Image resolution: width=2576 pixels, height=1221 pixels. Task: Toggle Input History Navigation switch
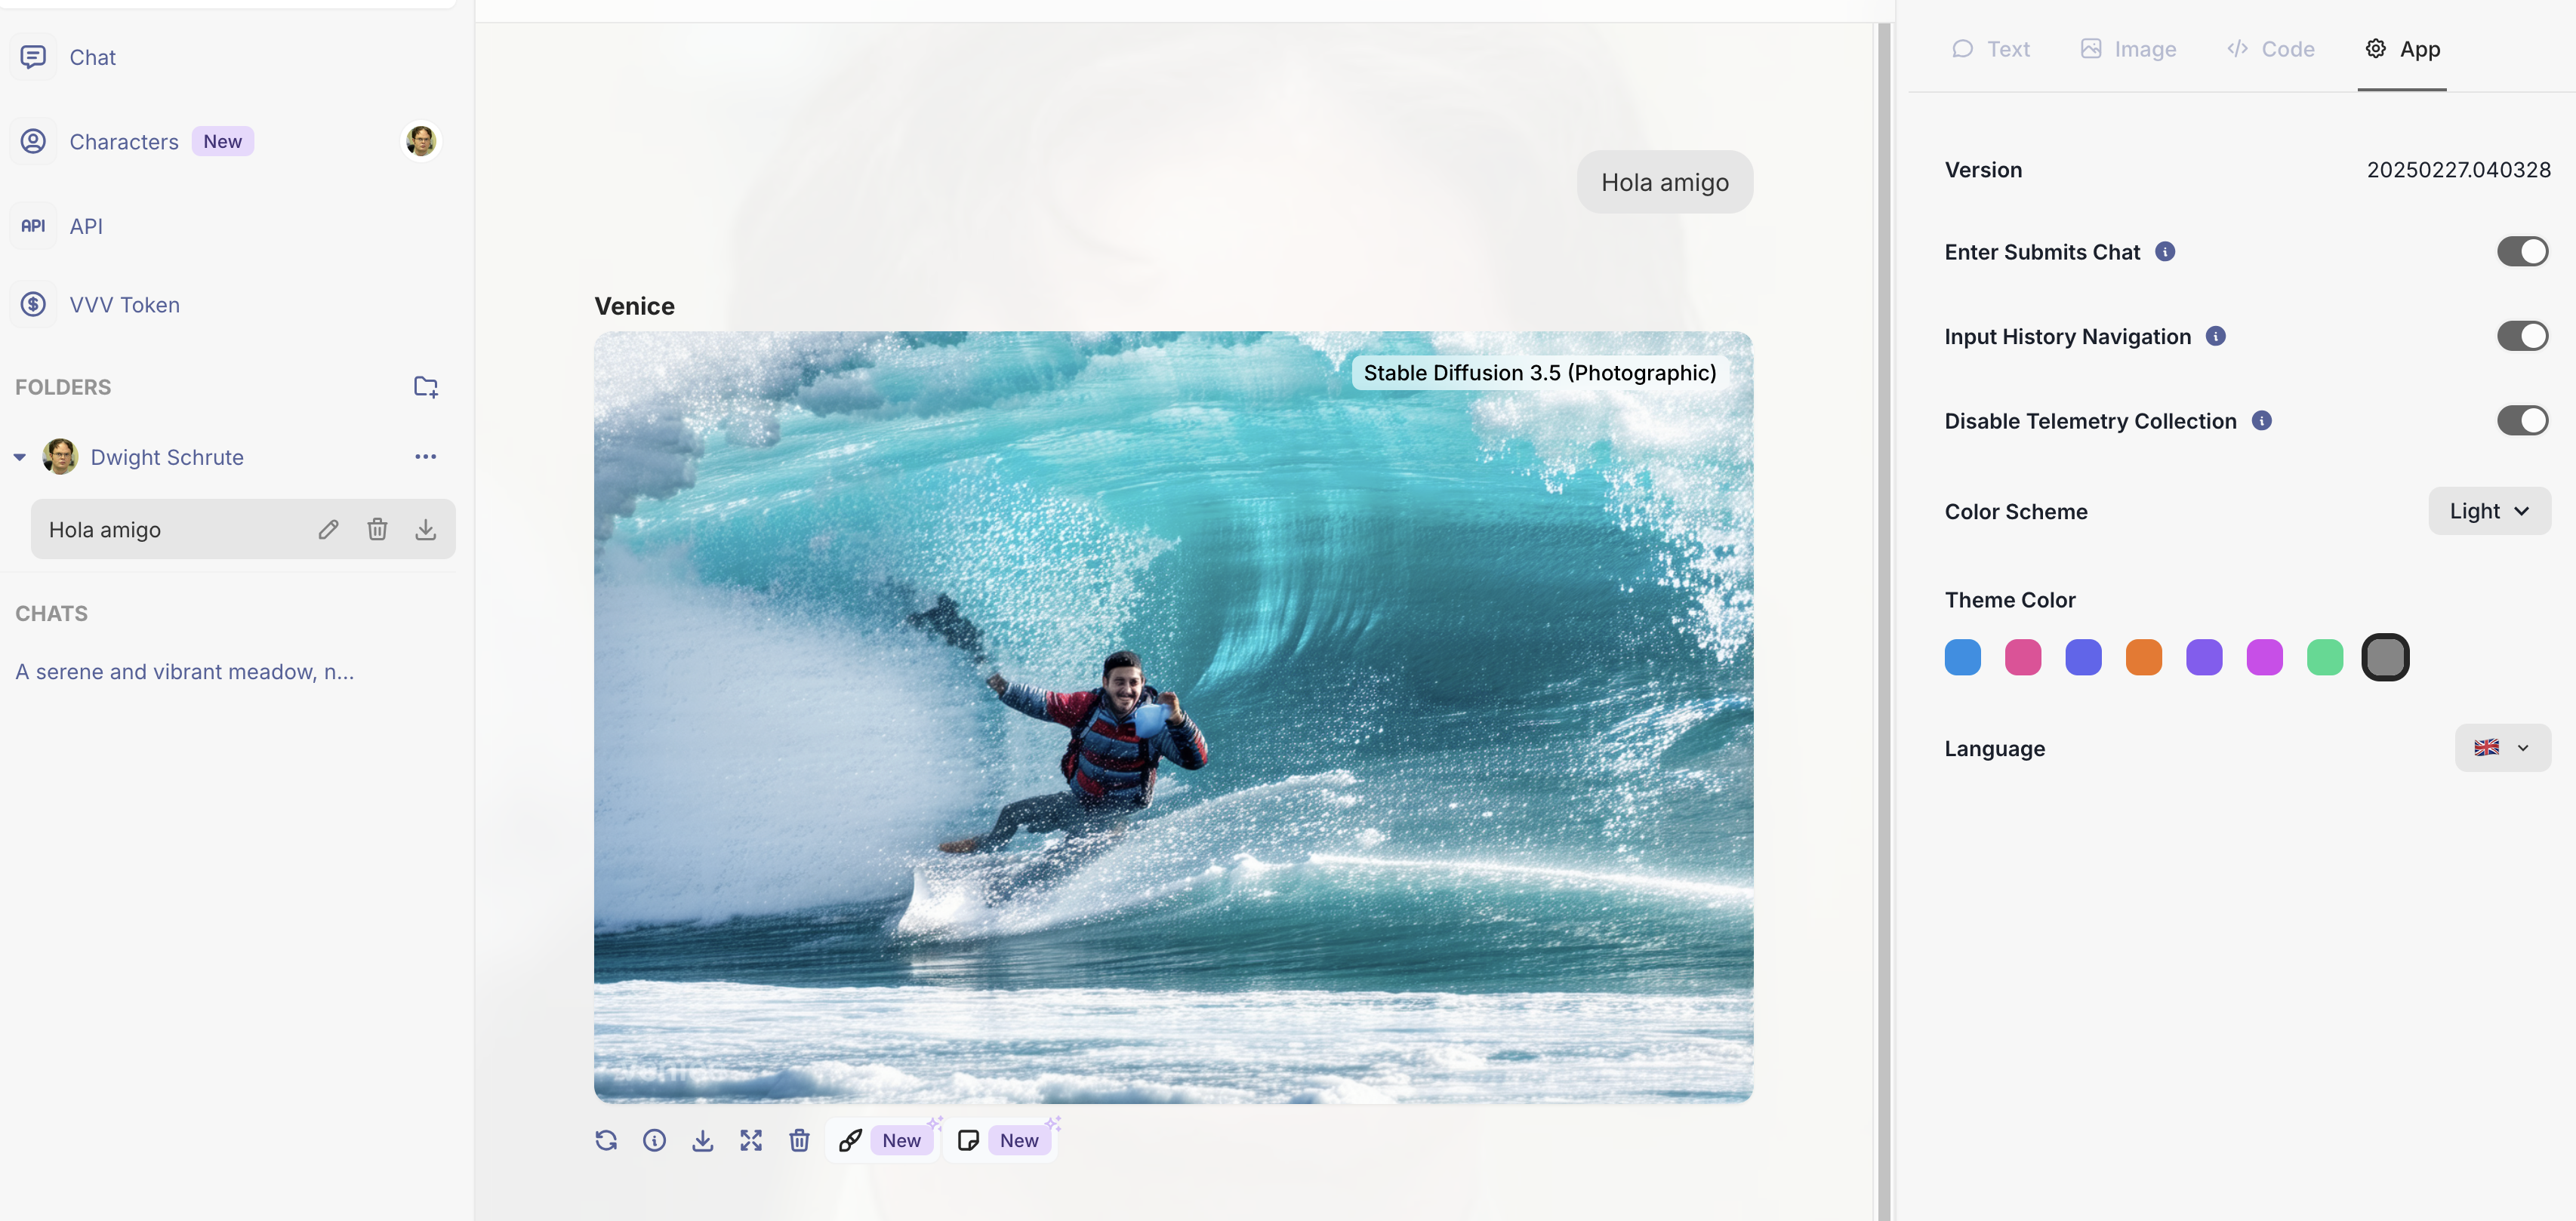point(2522,337)
